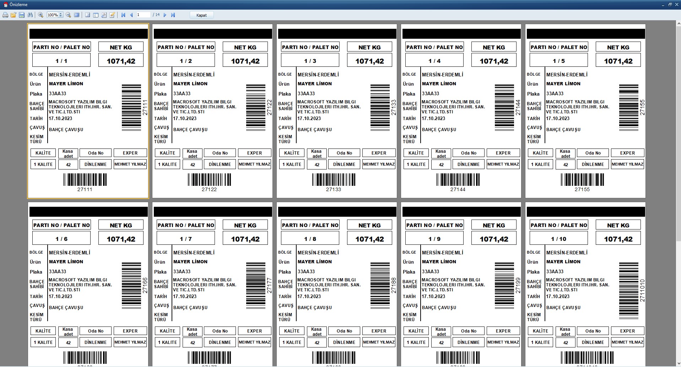Jump to the last page
This screenshot has width=681, height=367.
(x=173, y=15)
